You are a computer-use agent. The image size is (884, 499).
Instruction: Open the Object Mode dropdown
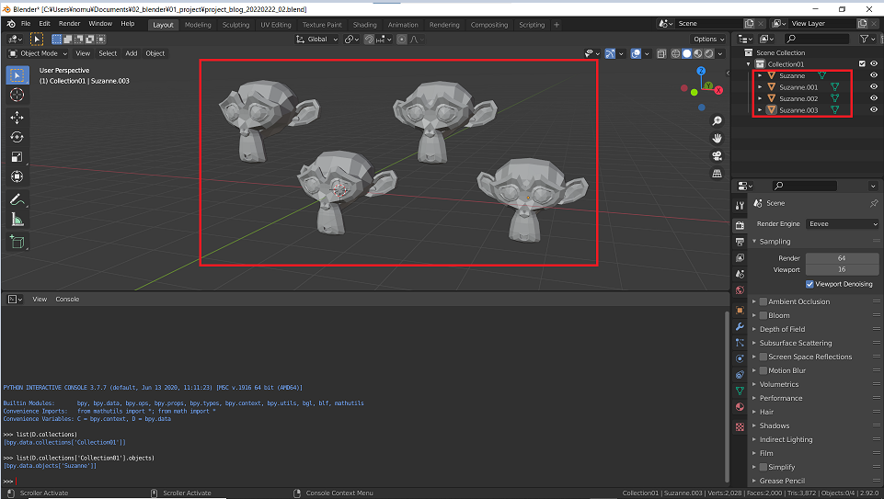click(x=38, y=53)
